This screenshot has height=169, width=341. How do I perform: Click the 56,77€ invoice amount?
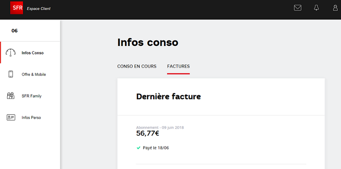click(147, 133)
